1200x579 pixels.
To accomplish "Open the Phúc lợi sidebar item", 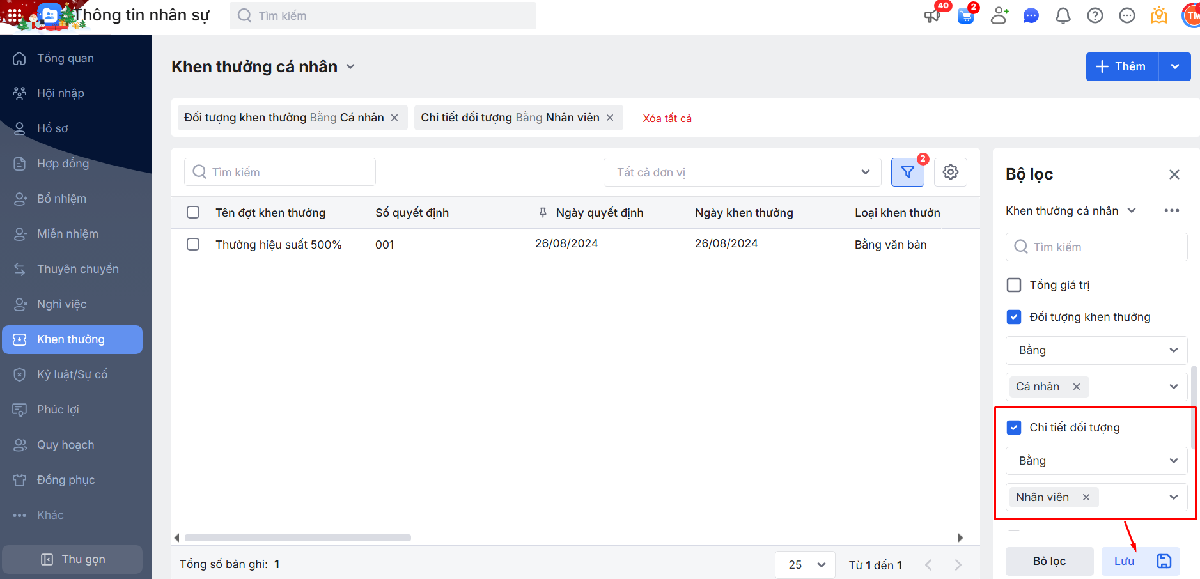I will tap(72, 410).
